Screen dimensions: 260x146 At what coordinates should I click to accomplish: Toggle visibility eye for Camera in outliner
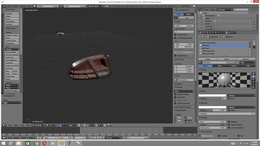click(250, 21)
